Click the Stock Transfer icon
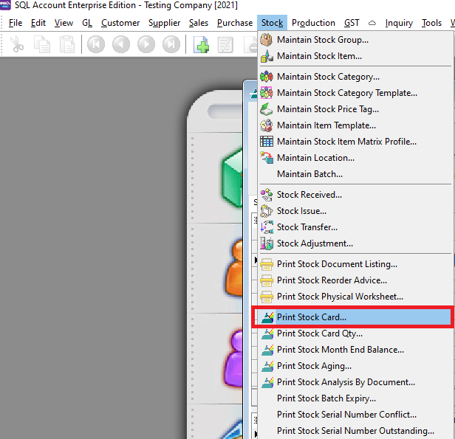 point(267,227)
